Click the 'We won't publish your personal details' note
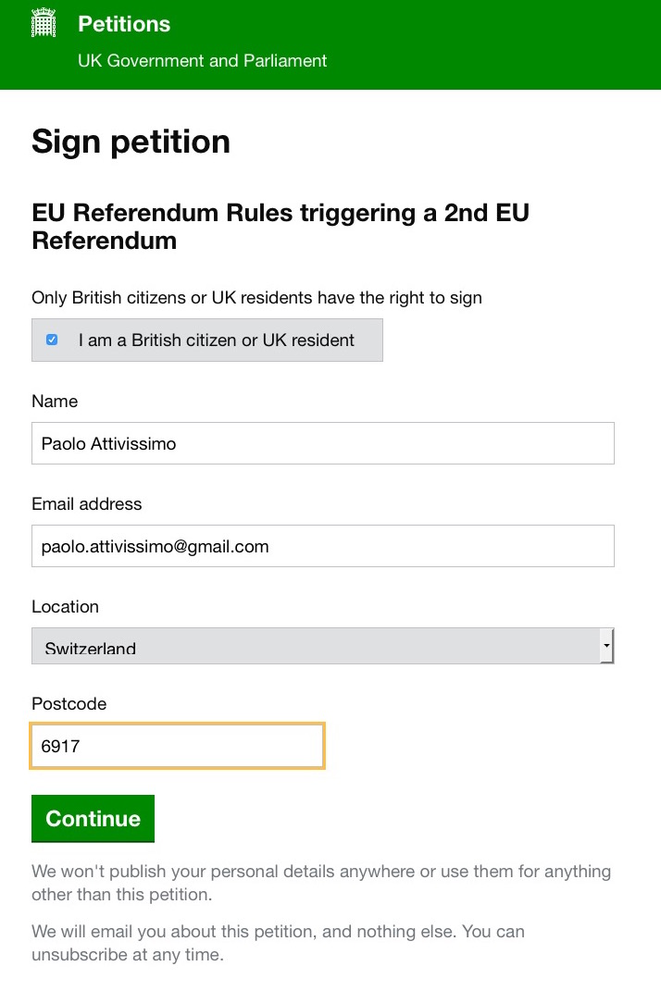Image resolution: width=661 pixels, height=991 pixels. click(320, 883)
